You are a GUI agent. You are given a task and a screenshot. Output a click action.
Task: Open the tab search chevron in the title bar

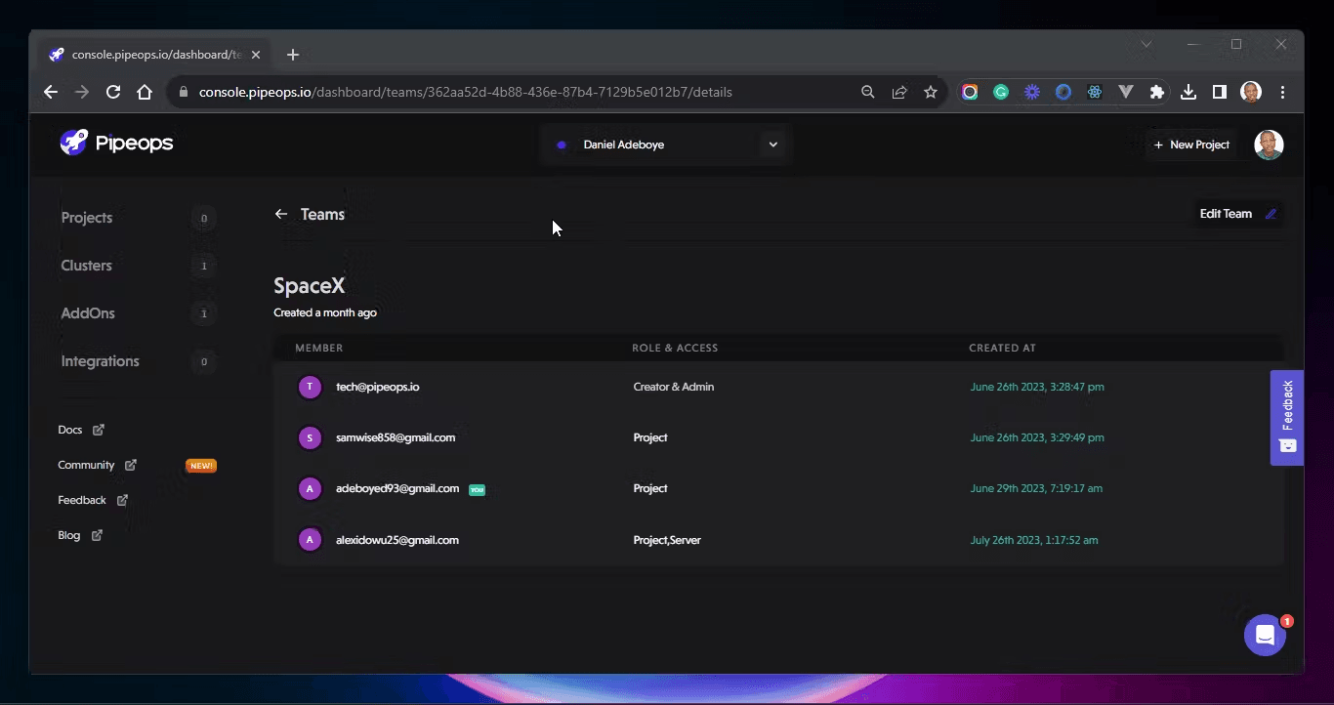pos(1146,44)
